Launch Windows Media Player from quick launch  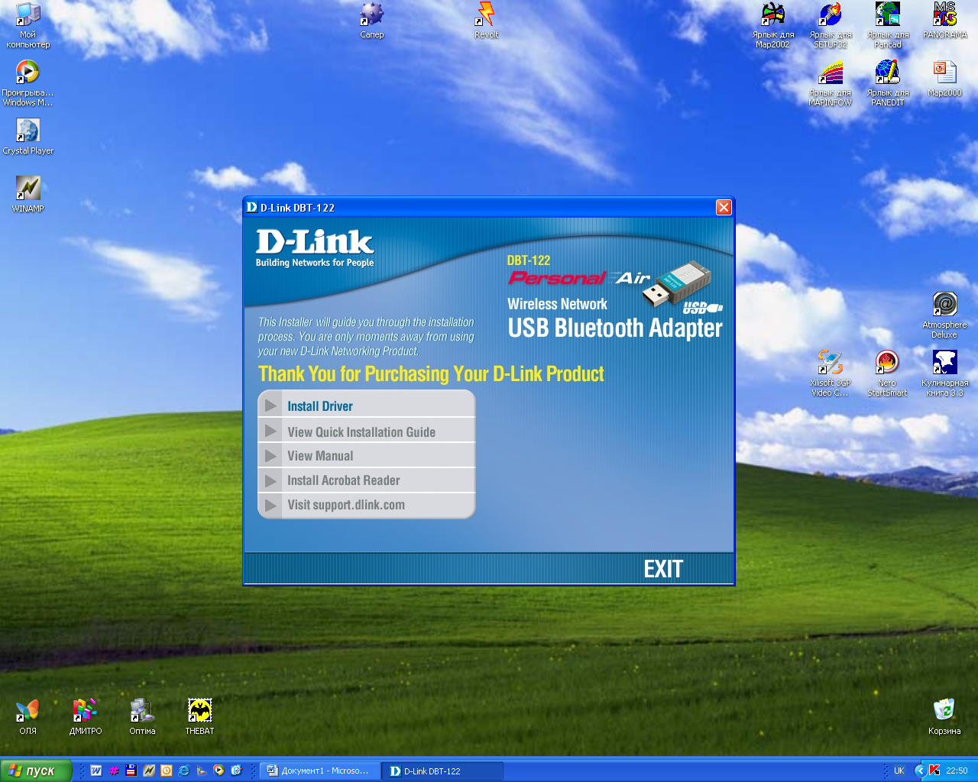(x=219, y=771)
